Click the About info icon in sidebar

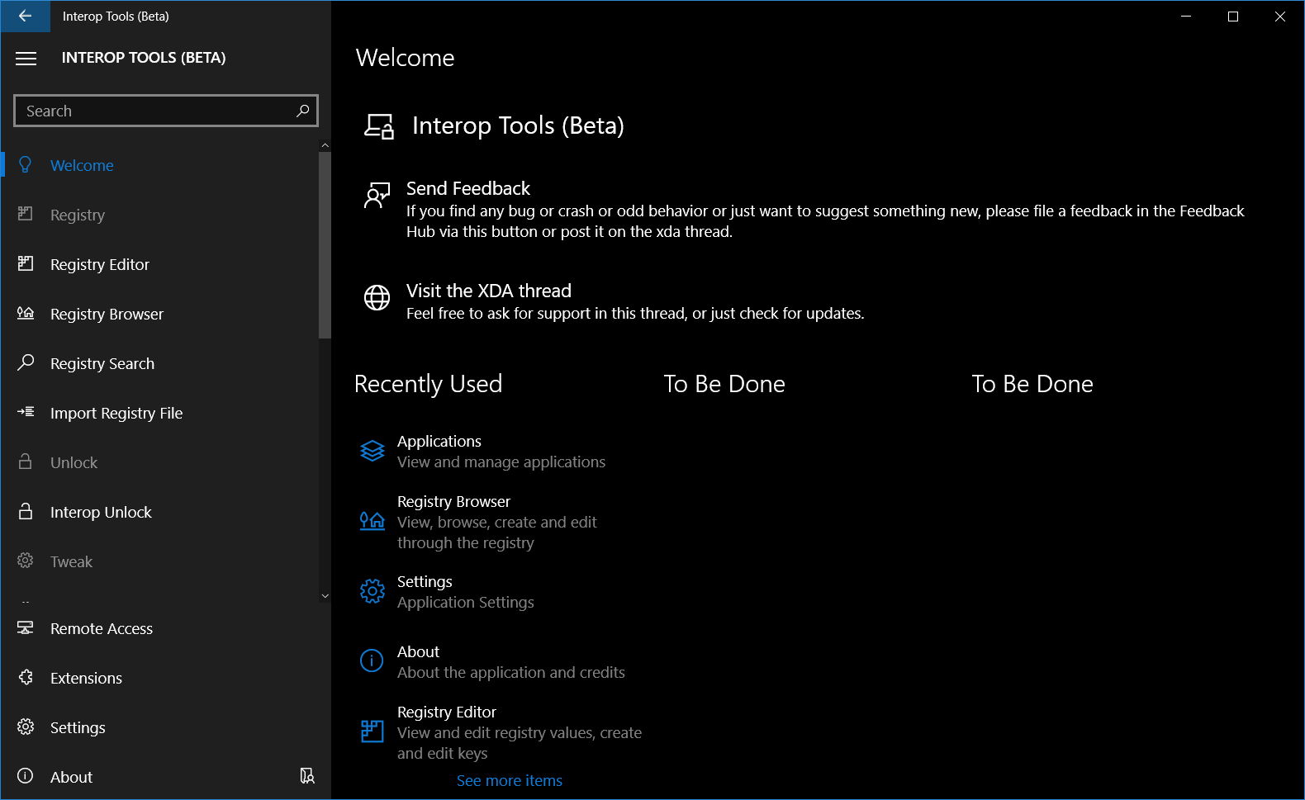click(26, 776)
